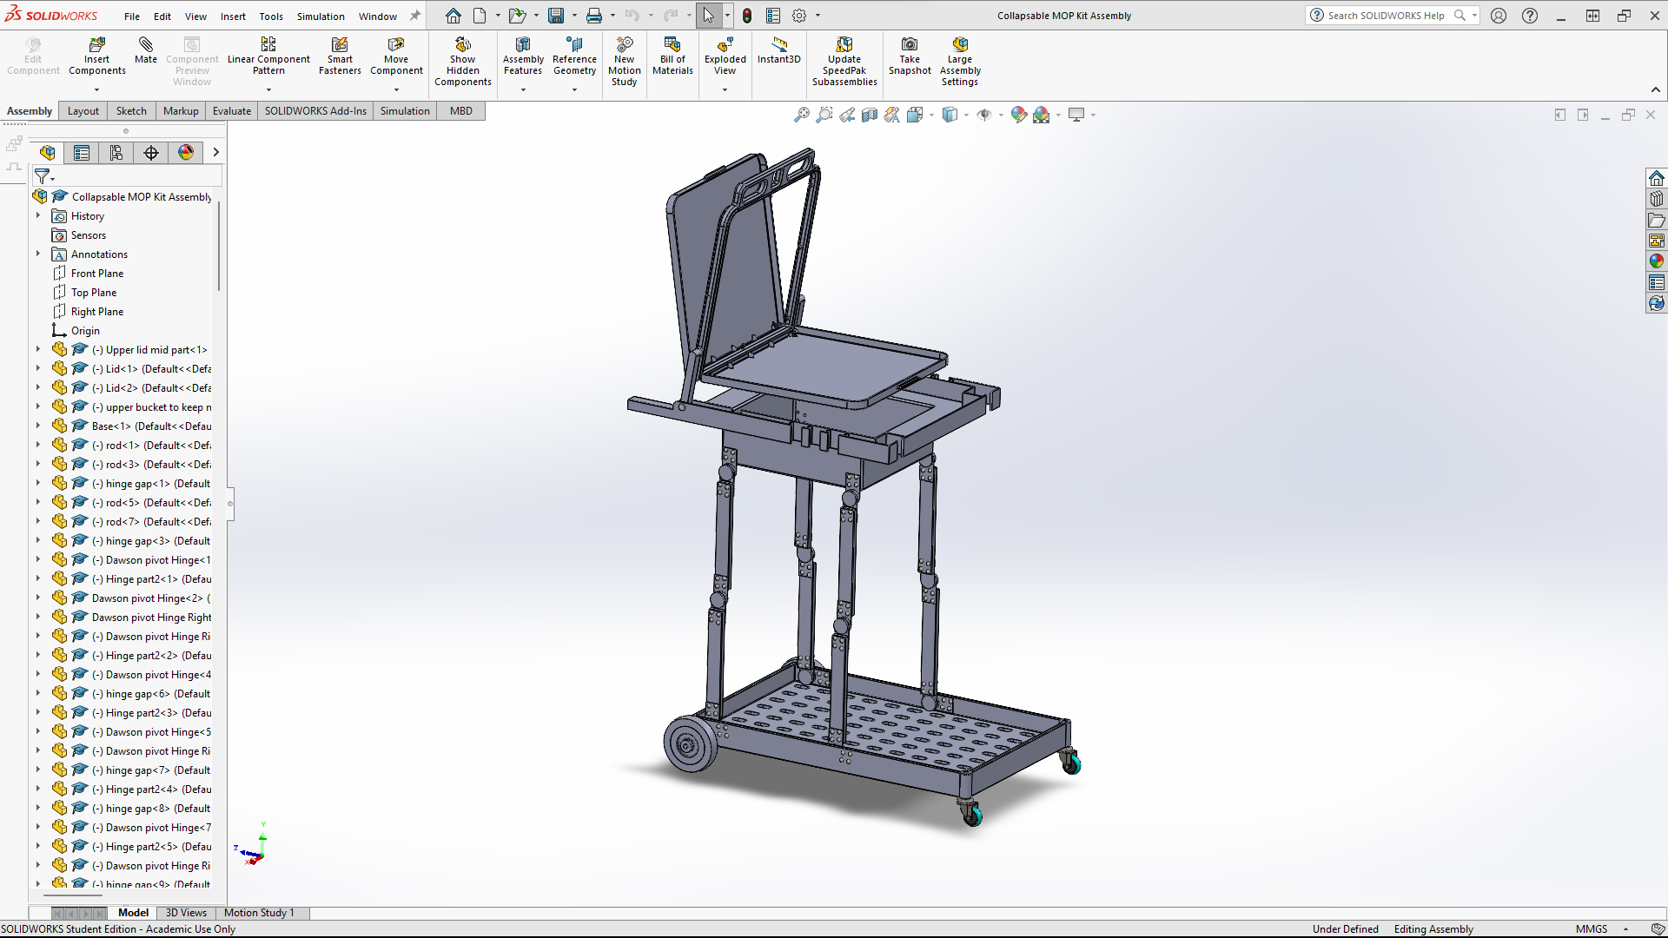This screenshot has width=1668, height=938.
Task: Open the Motion Study 1 tab
Action: [x=259, y=913]
